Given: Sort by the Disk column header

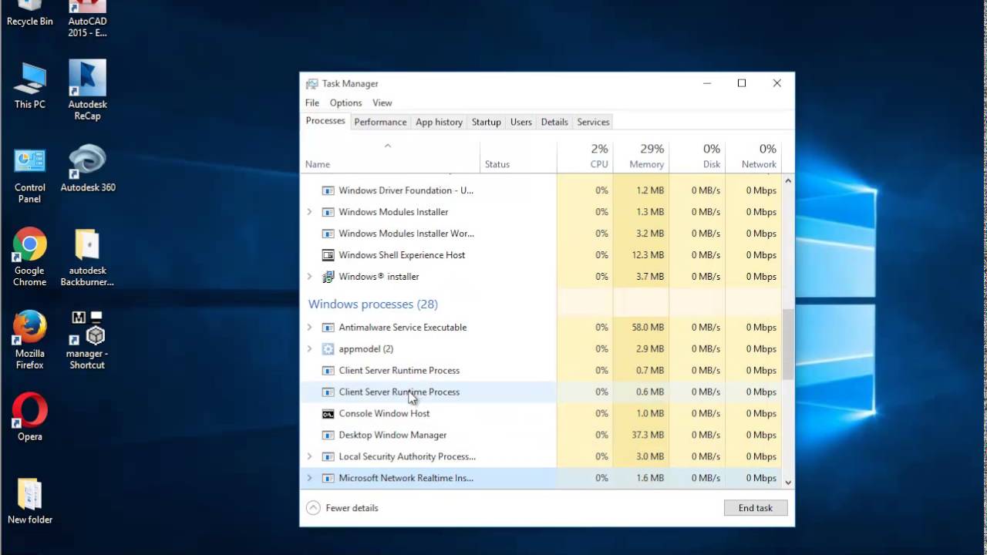Looking at the screenshot, I should 698,156.
